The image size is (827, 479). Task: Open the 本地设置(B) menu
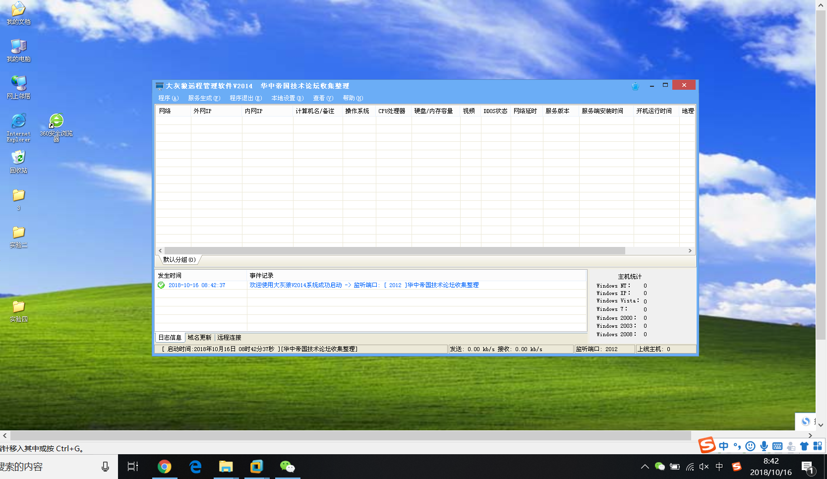click(x=287, y=98)
